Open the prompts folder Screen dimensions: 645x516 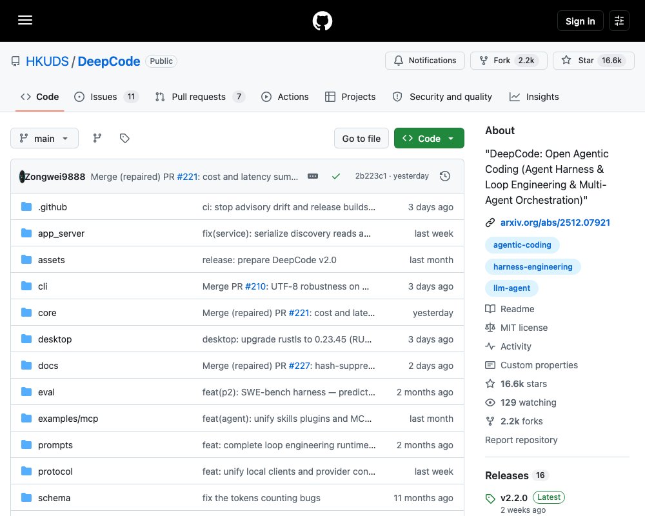click(x=55, y=445)
